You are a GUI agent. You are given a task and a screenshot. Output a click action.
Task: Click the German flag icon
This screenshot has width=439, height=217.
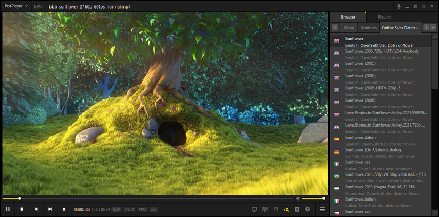[x=336, y=152]
